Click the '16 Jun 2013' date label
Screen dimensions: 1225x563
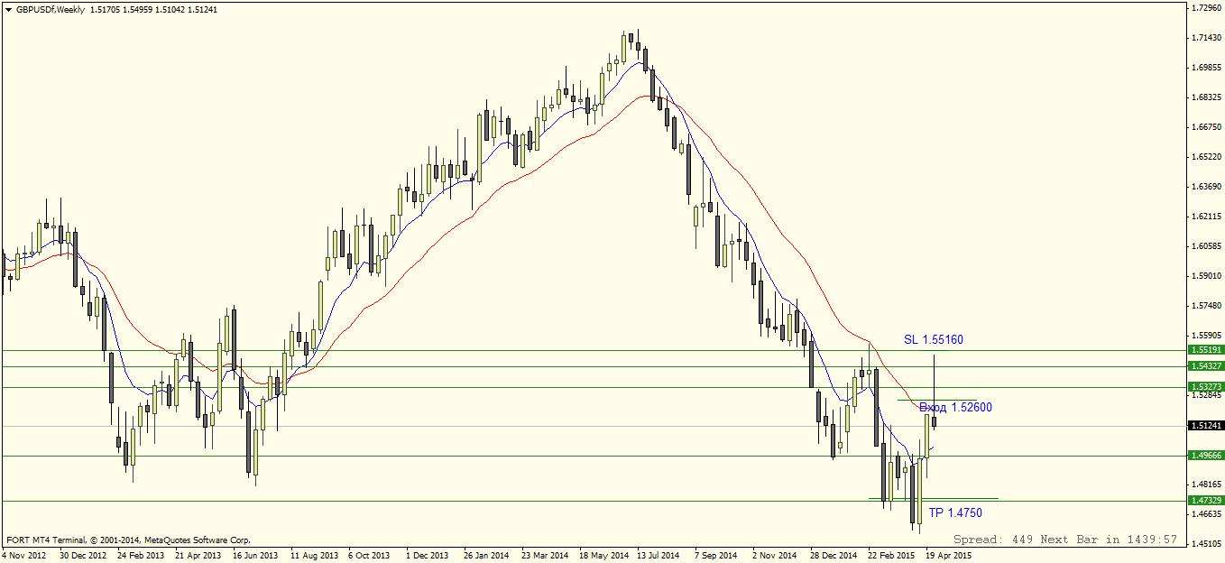tap(255, 556)
